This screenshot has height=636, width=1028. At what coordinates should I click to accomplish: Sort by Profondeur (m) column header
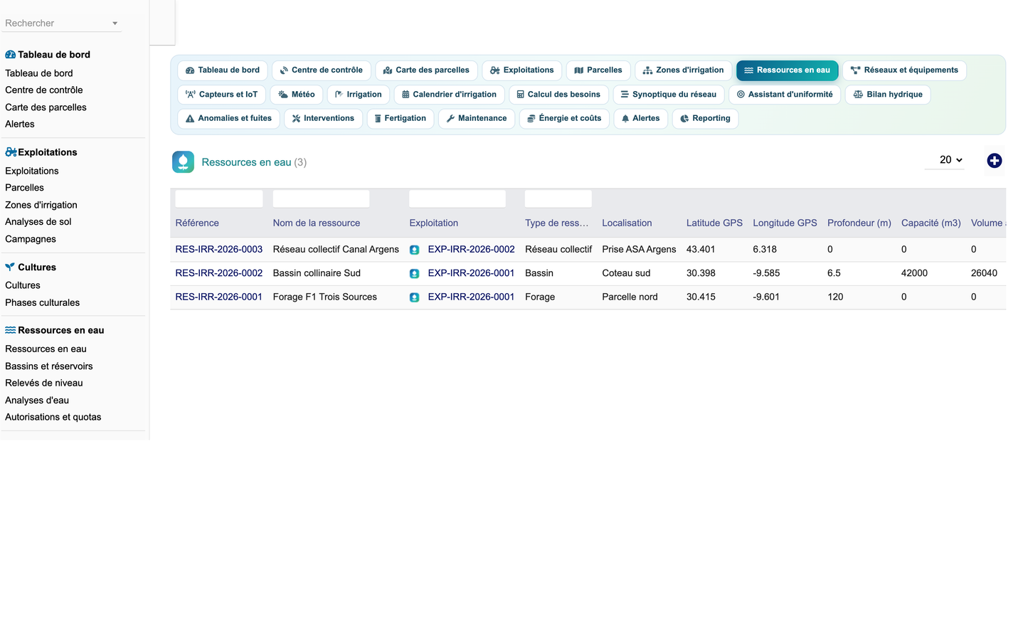click(859, 223)
